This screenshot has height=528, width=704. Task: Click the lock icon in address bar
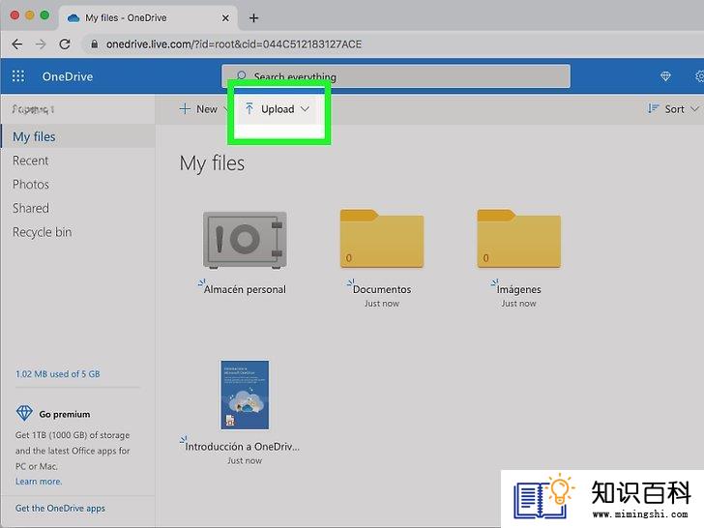95,44
